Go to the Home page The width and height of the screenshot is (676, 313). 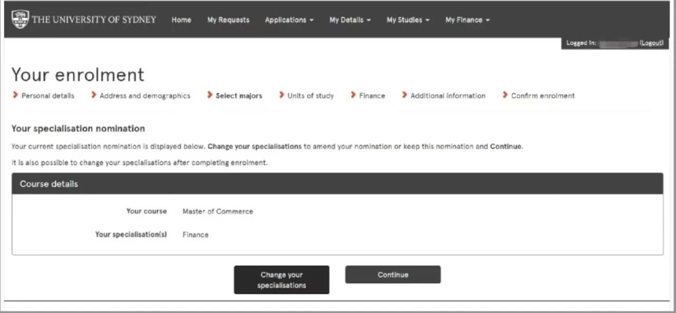pos(181,20)
